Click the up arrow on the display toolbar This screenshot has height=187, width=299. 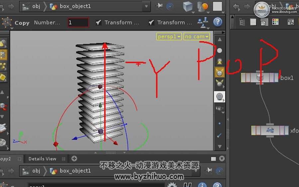tap(220, 40)
